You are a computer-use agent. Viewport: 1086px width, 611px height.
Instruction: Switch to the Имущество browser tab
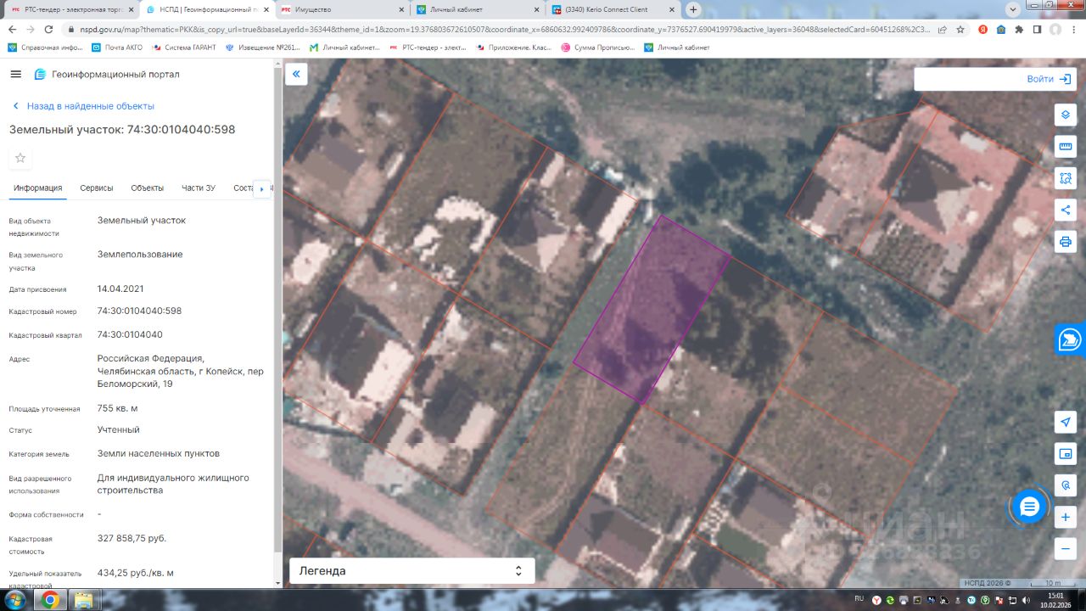(339, 9)
